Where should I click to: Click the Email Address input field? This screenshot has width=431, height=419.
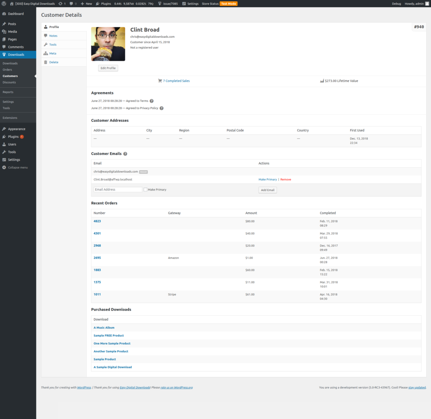pyautogui.click(x=117, y=189)
